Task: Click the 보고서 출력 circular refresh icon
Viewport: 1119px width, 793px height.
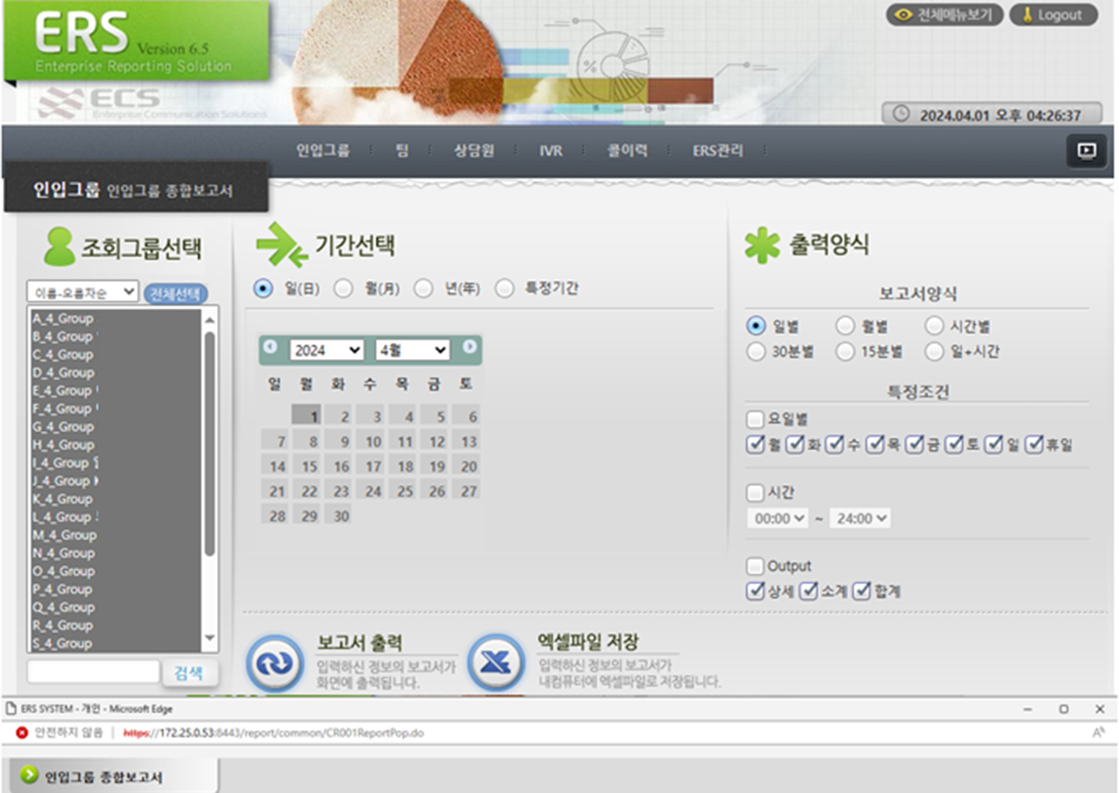Action: pyautogui.click(x=274, y=663)
